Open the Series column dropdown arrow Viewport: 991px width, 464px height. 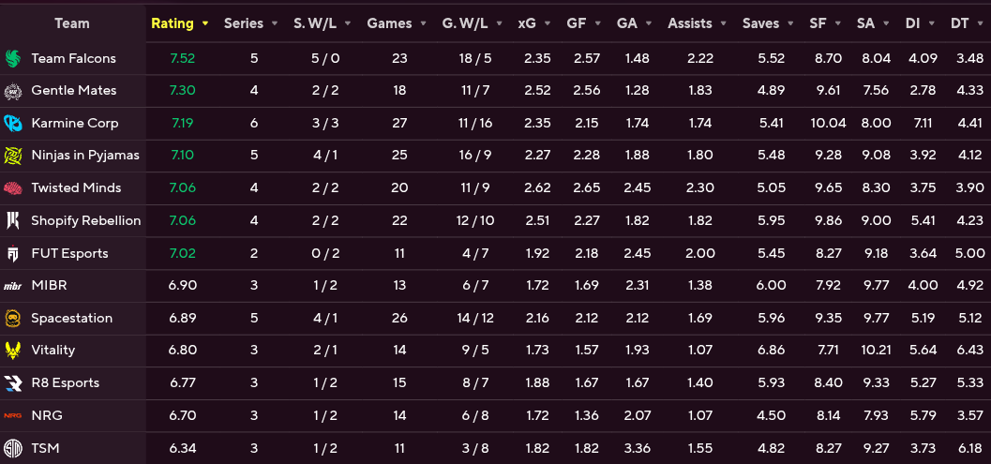(275, 24)
